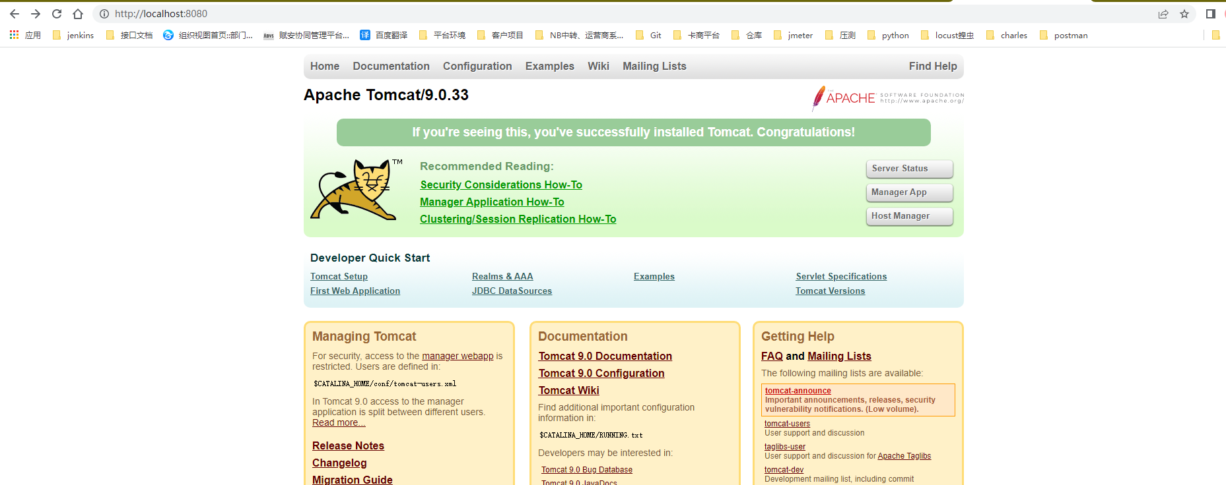Open the 仓库 bookmark folder
The height and width of the screenshot is (485, 1226).
tap(747, 35)
